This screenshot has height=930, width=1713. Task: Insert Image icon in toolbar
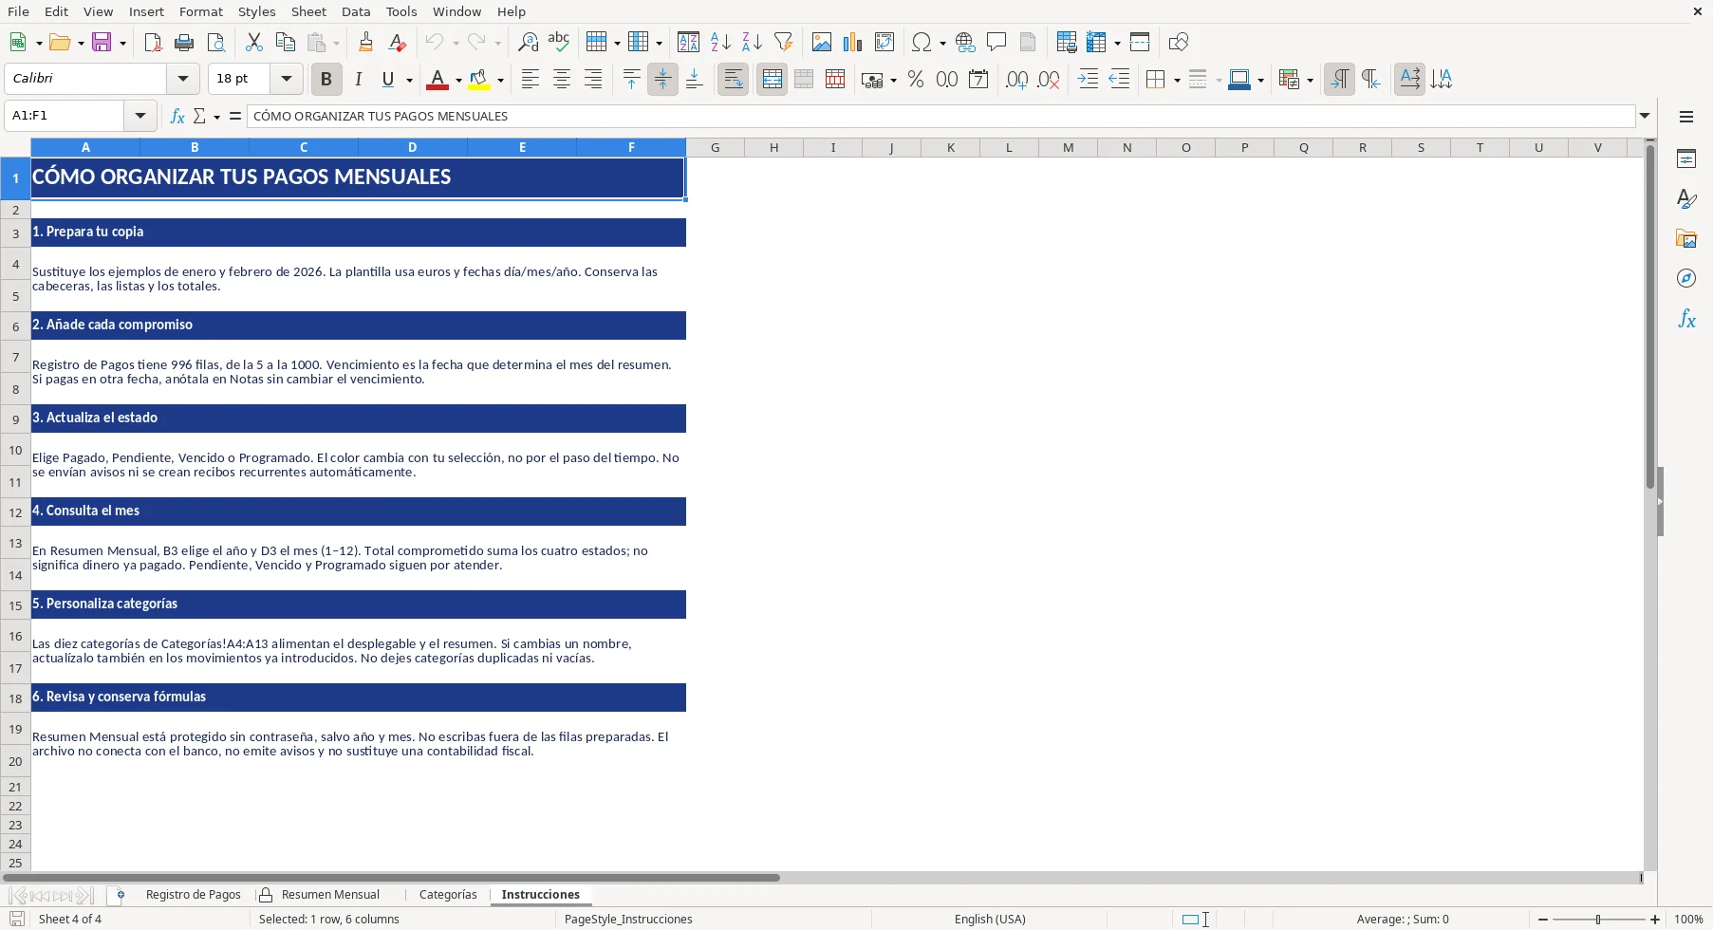pos(822,42)
